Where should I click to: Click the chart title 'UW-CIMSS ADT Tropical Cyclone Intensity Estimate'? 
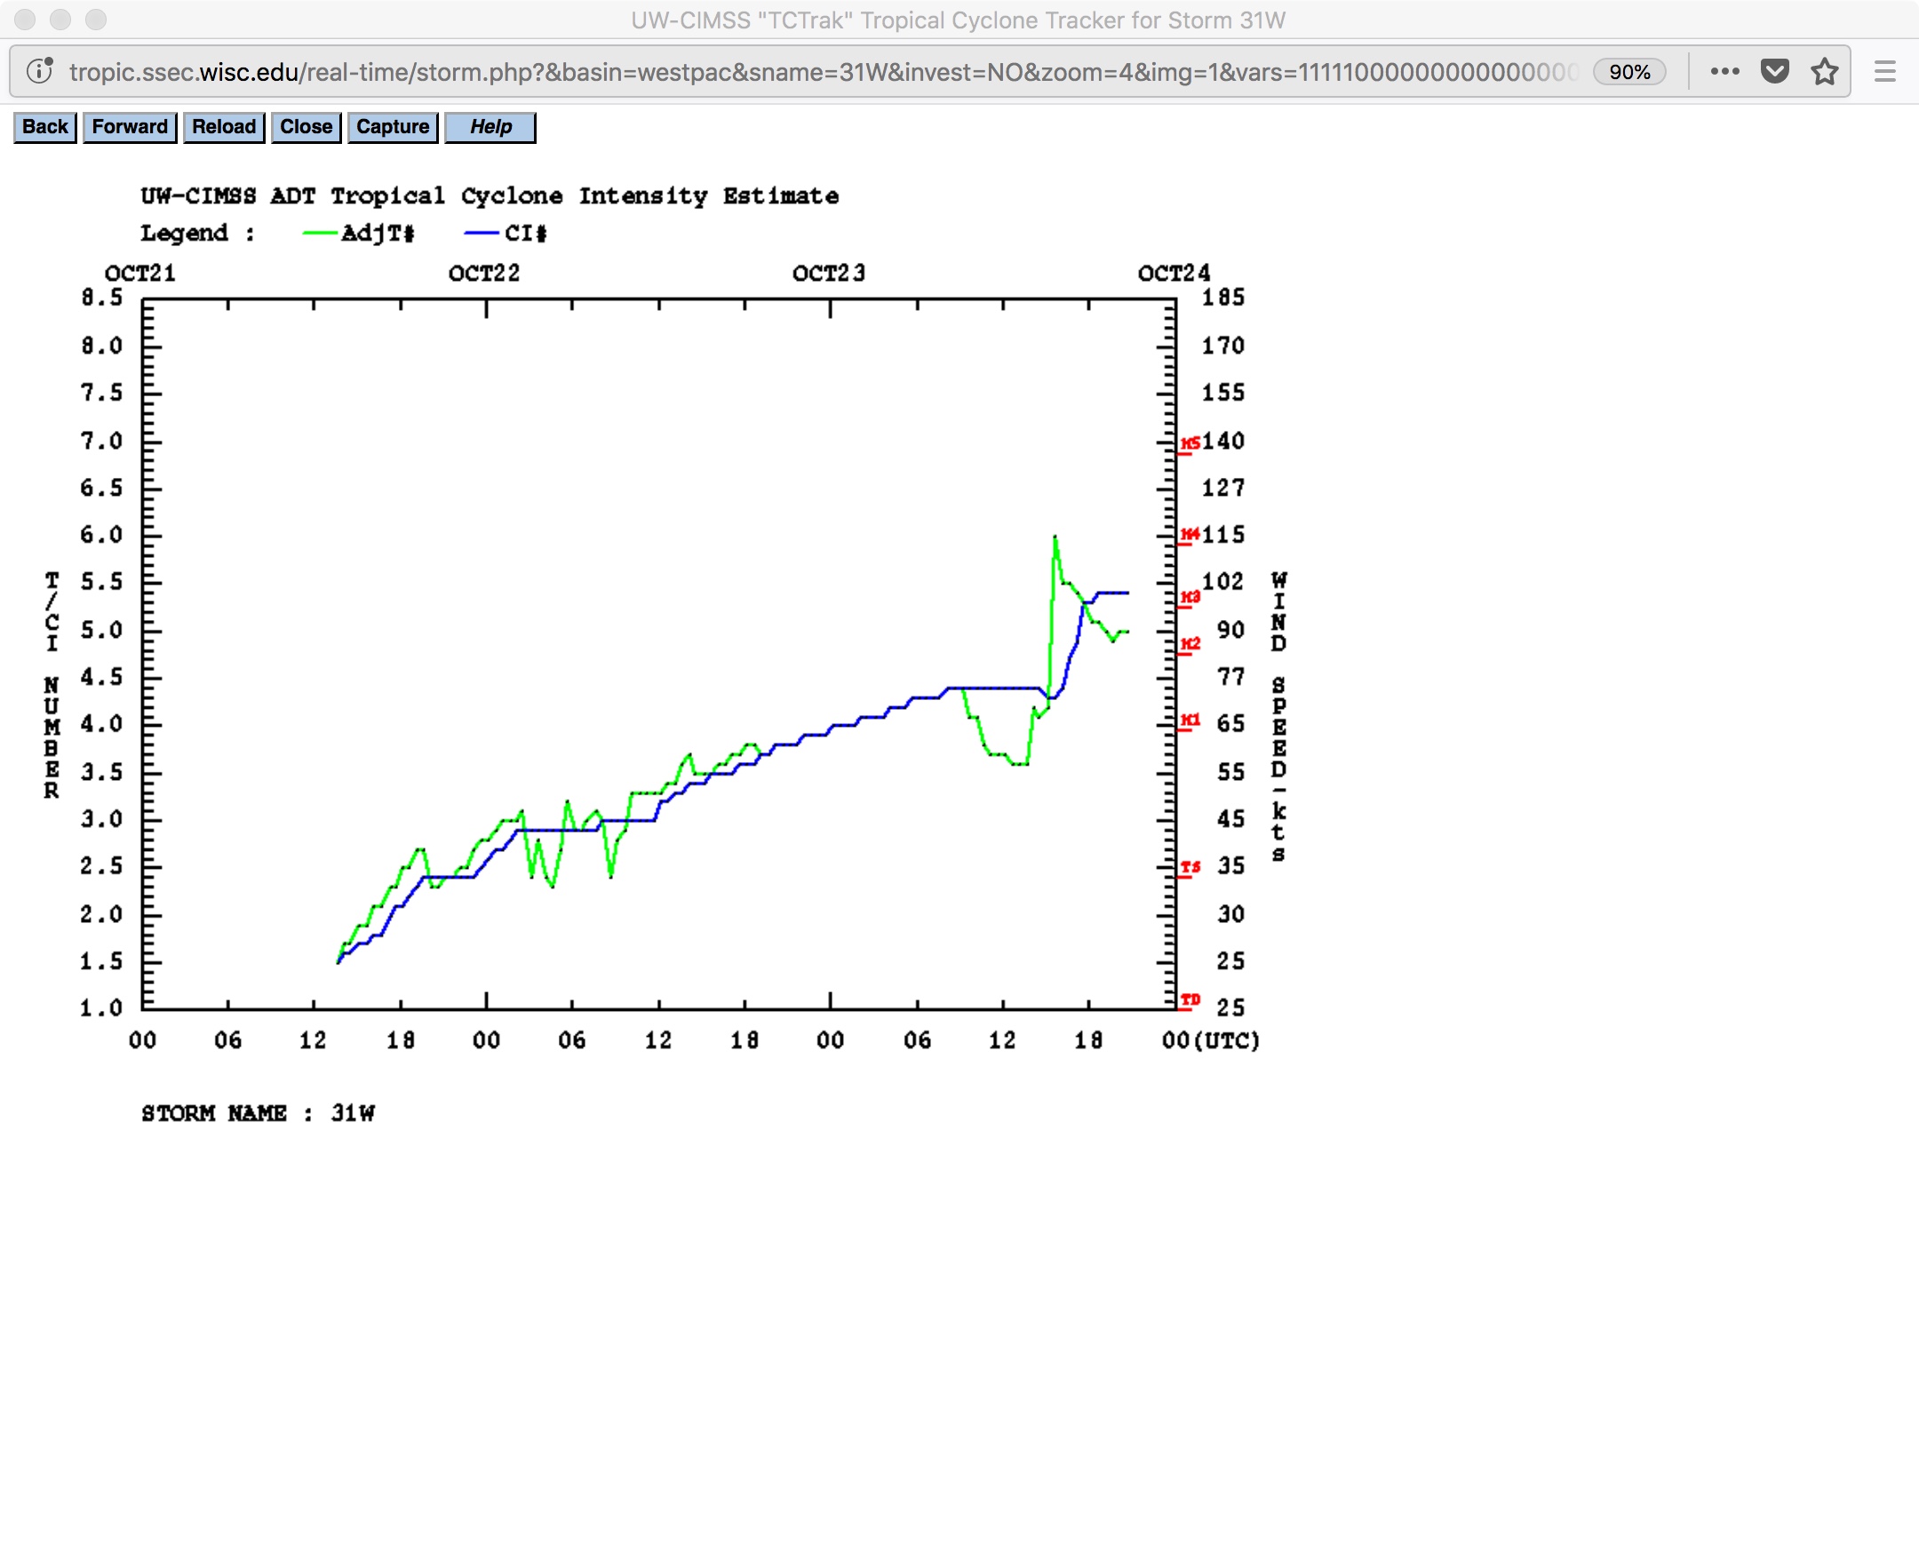point(490,195)
